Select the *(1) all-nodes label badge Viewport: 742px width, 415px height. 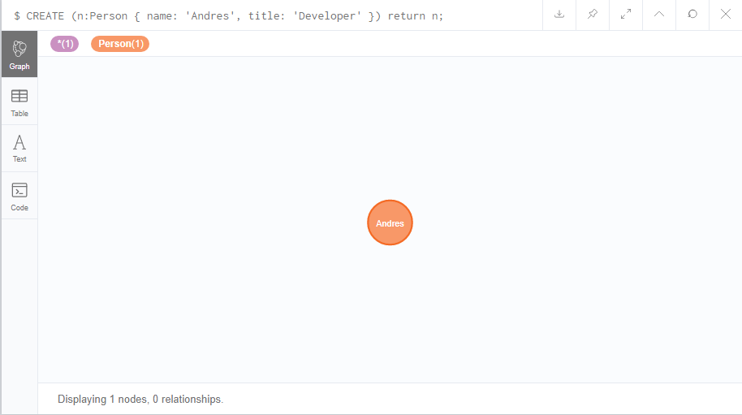tap(65, 44)
